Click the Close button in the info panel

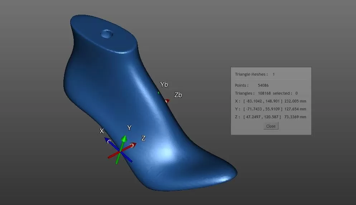(271, 126)
